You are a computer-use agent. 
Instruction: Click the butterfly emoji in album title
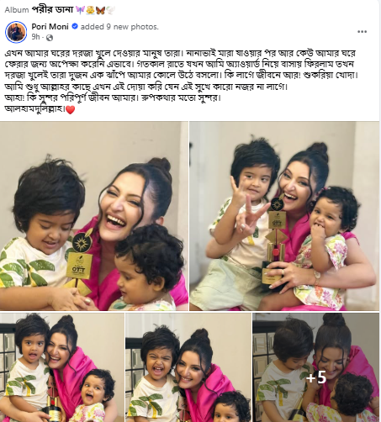(x=100, y=10)
